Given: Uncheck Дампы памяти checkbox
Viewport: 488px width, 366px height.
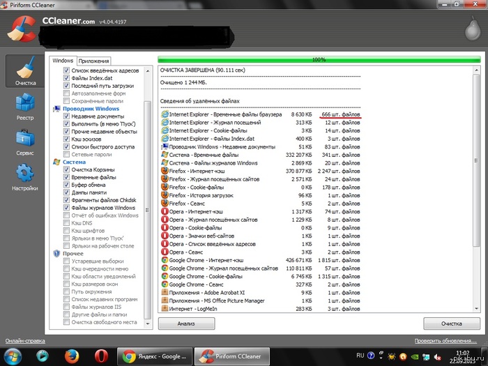Looking at the screenshot, I should point(66,192).
